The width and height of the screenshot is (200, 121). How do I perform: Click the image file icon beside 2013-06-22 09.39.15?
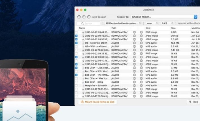tap(83, 57)
